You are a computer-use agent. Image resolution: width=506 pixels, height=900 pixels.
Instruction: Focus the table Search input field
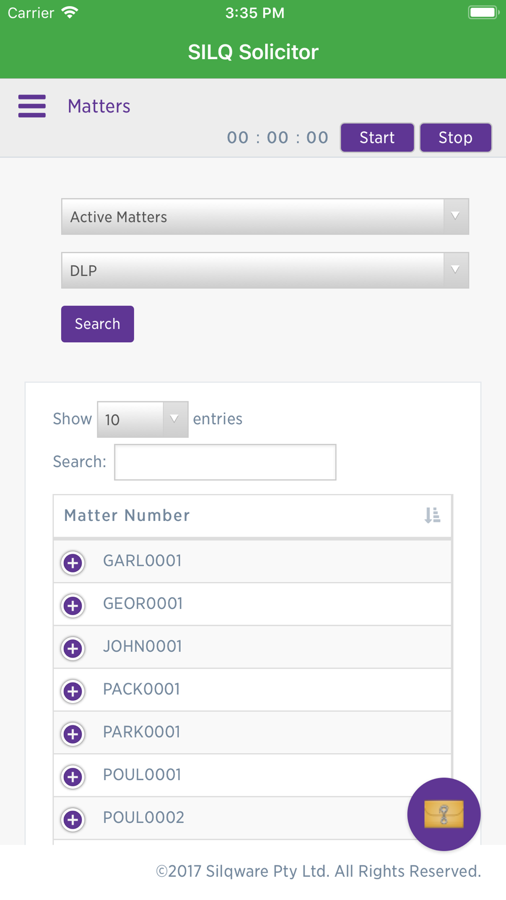coord(225,462)
